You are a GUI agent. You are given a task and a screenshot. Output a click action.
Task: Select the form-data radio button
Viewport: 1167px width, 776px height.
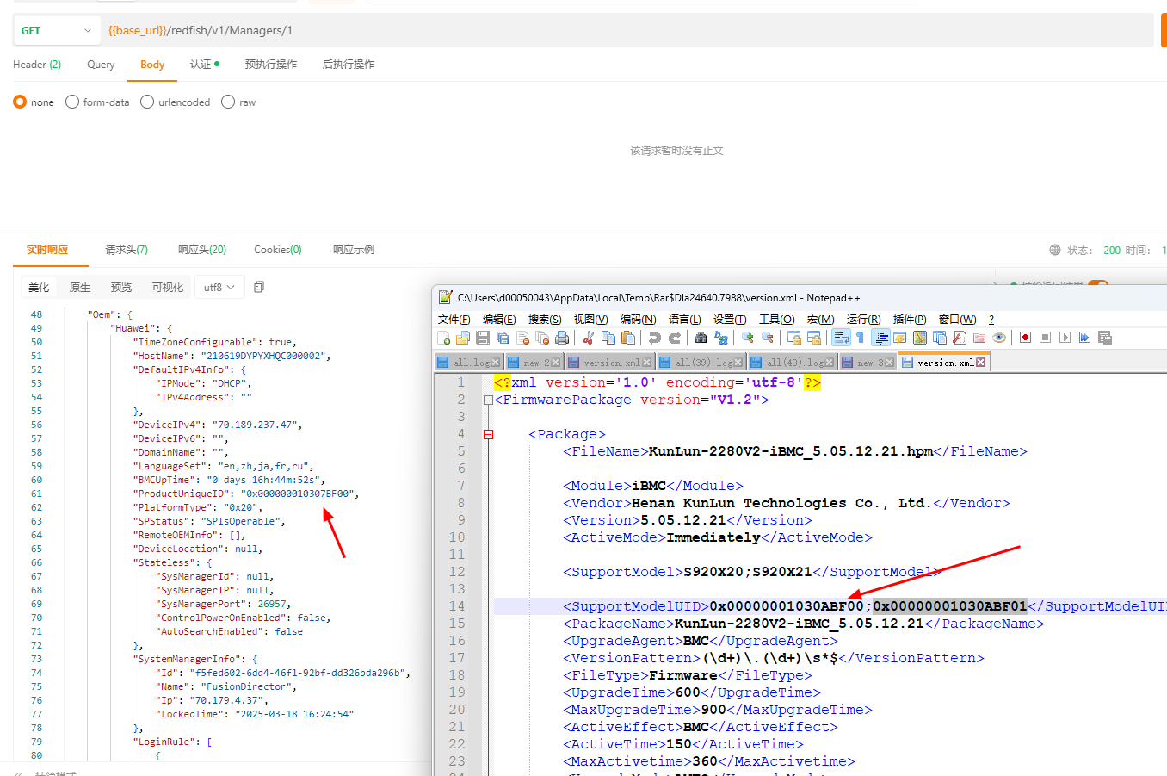[x=72, y=102]
